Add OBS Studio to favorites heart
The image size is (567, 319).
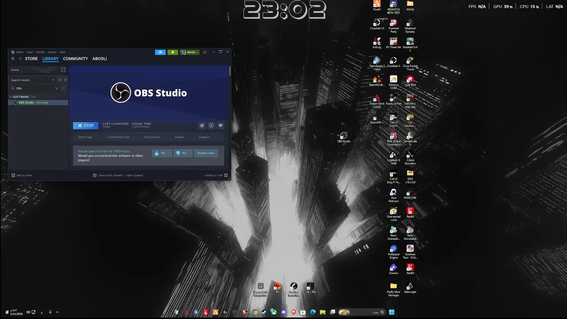[x=221, y=126]
